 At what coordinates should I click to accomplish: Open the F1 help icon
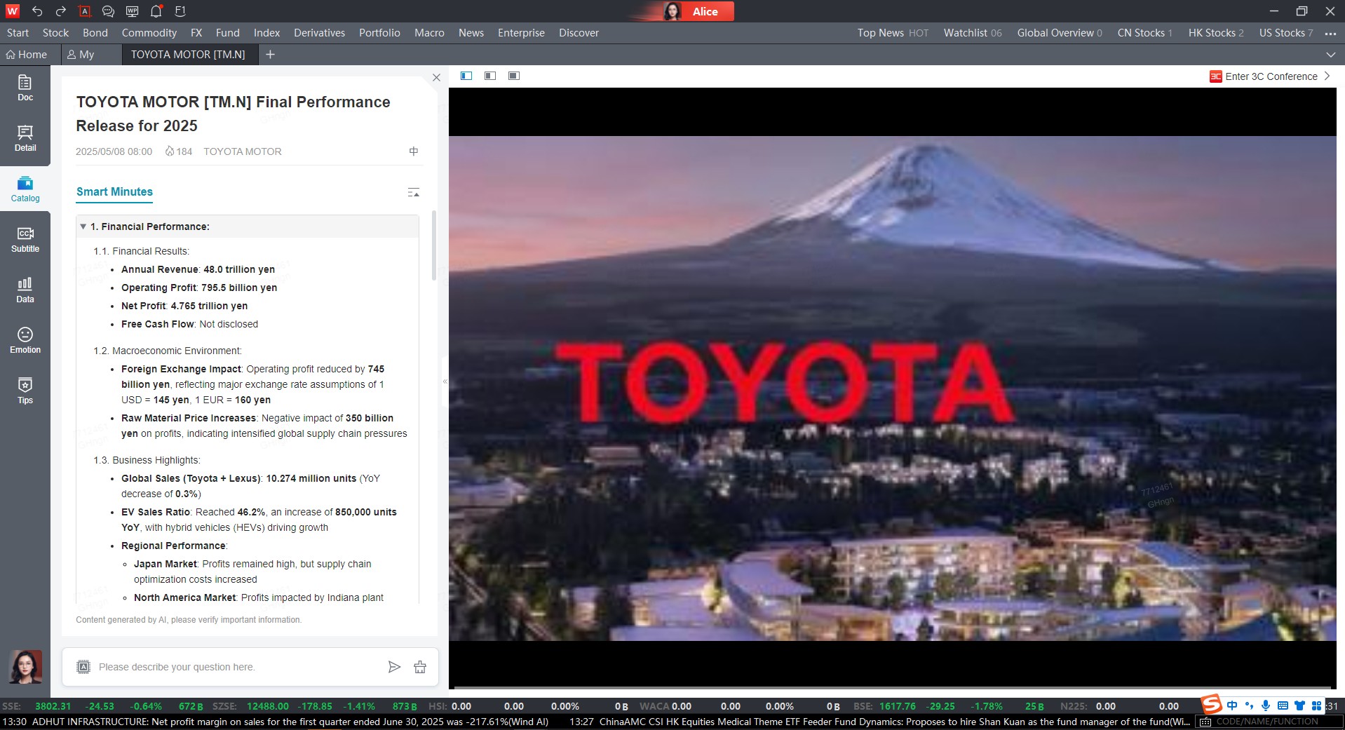pos(180,11)
